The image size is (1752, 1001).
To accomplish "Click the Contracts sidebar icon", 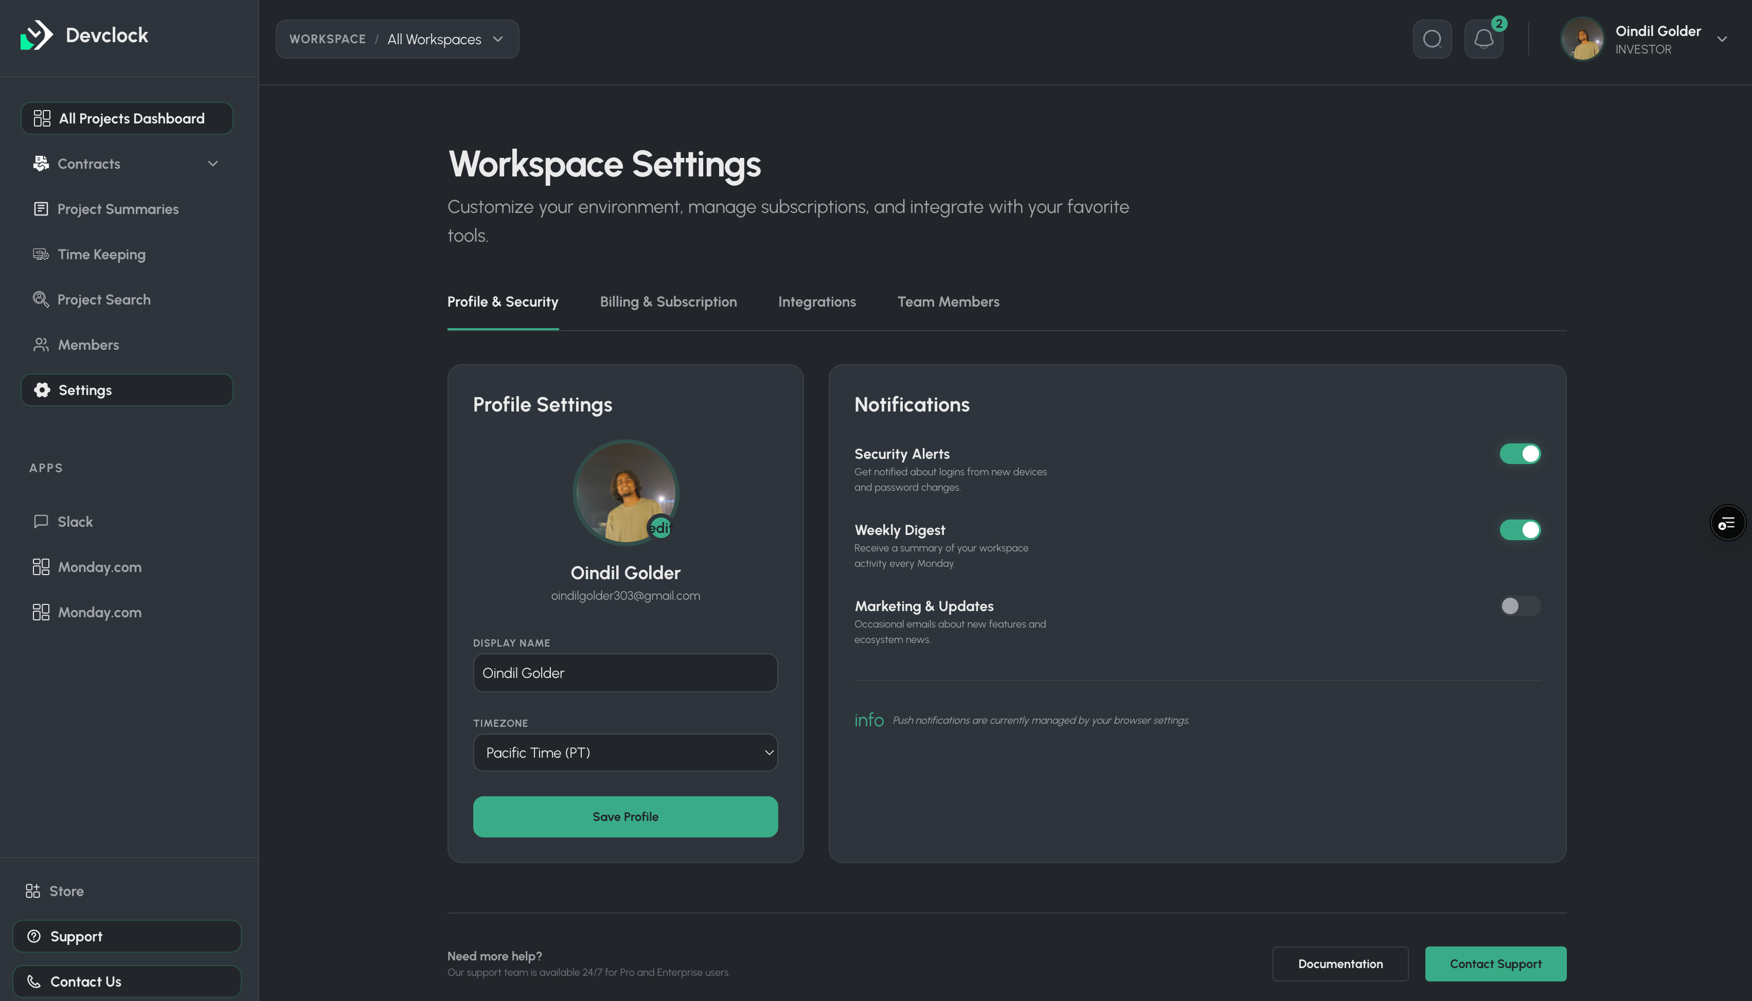I will coord(41,164).
